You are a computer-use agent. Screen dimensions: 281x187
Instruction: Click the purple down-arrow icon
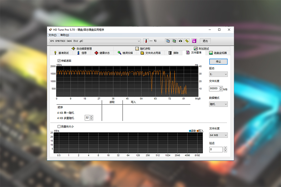194,41
